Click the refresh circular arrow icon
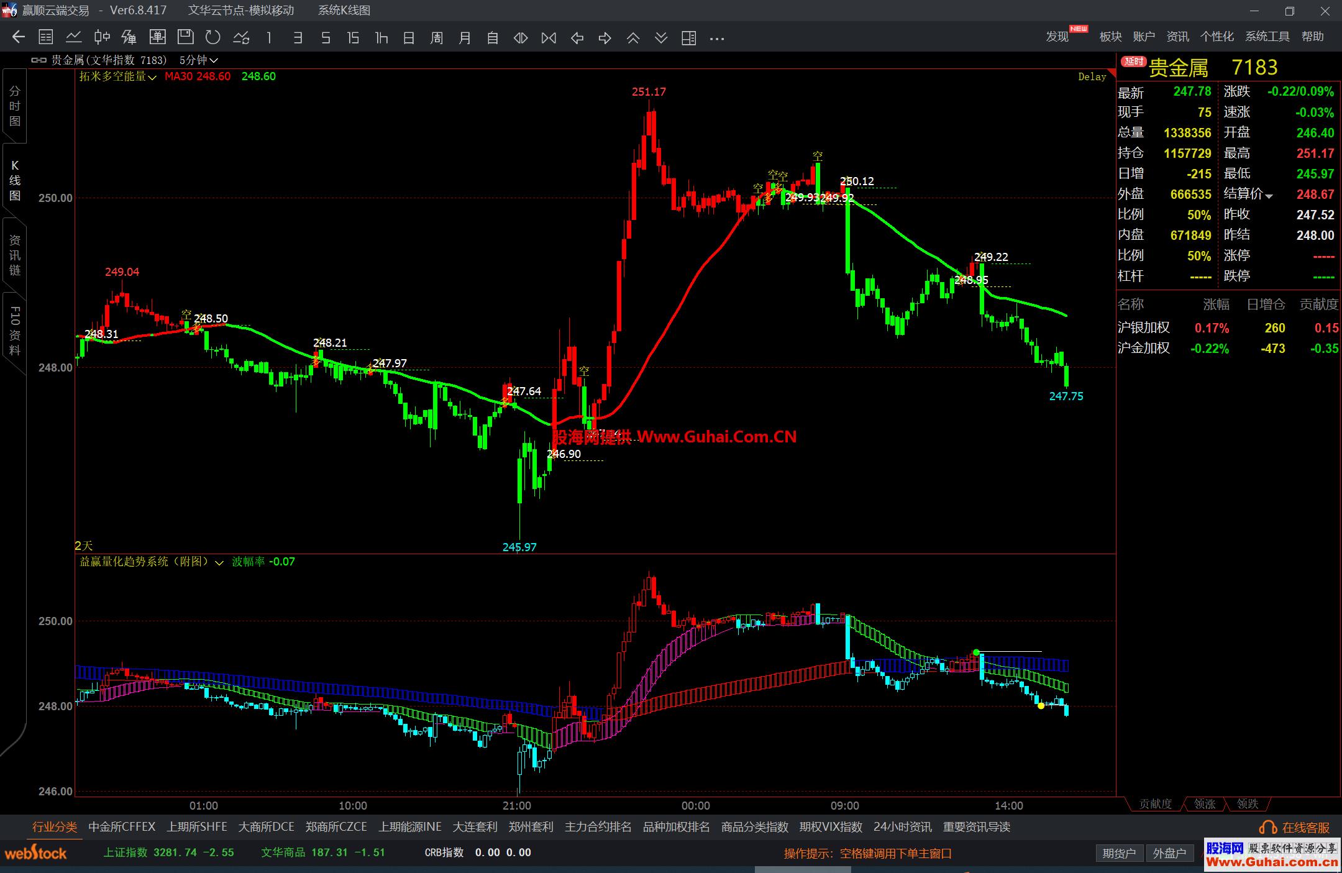 (213, 38)
